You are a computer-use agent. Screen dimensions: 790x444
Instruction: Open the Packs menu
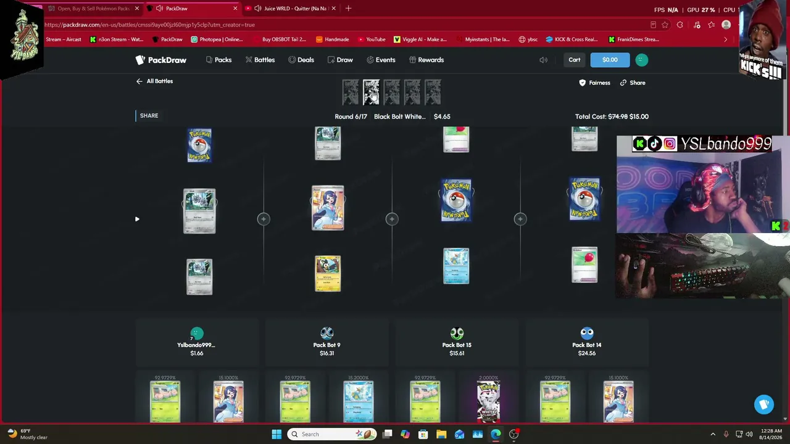point(218,60)
